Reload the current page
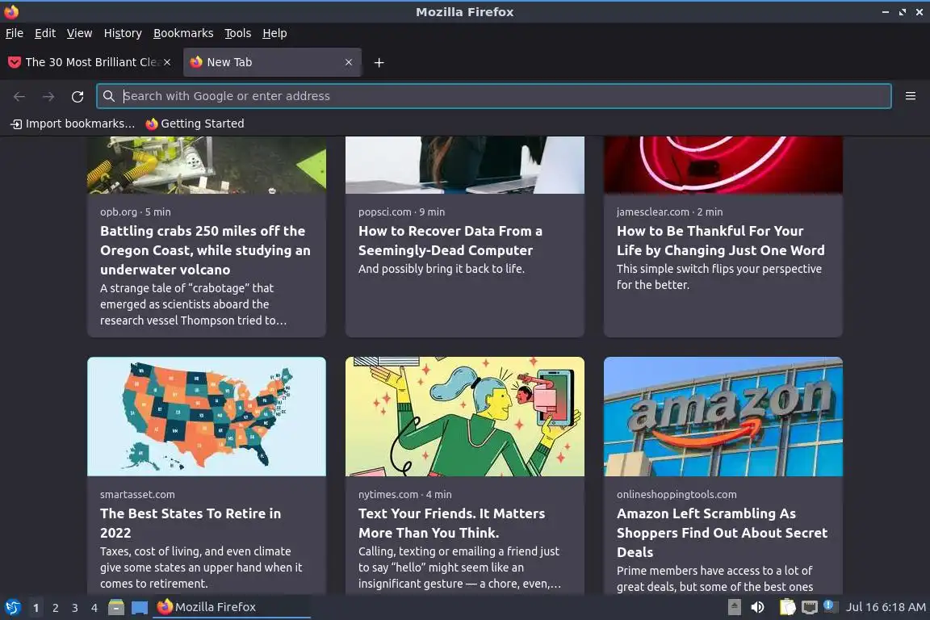 [77, 96]
